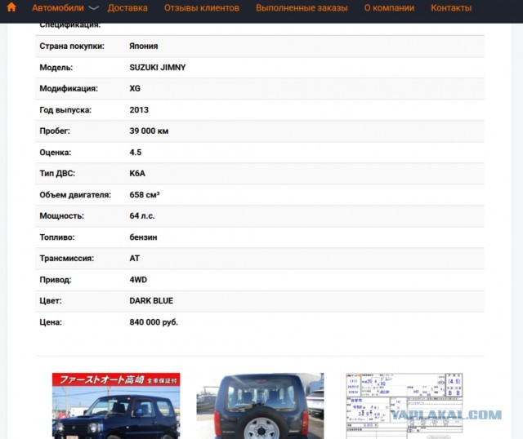The image size is (523, 439).
Task: Click the modification value XG
Action: 135,89
